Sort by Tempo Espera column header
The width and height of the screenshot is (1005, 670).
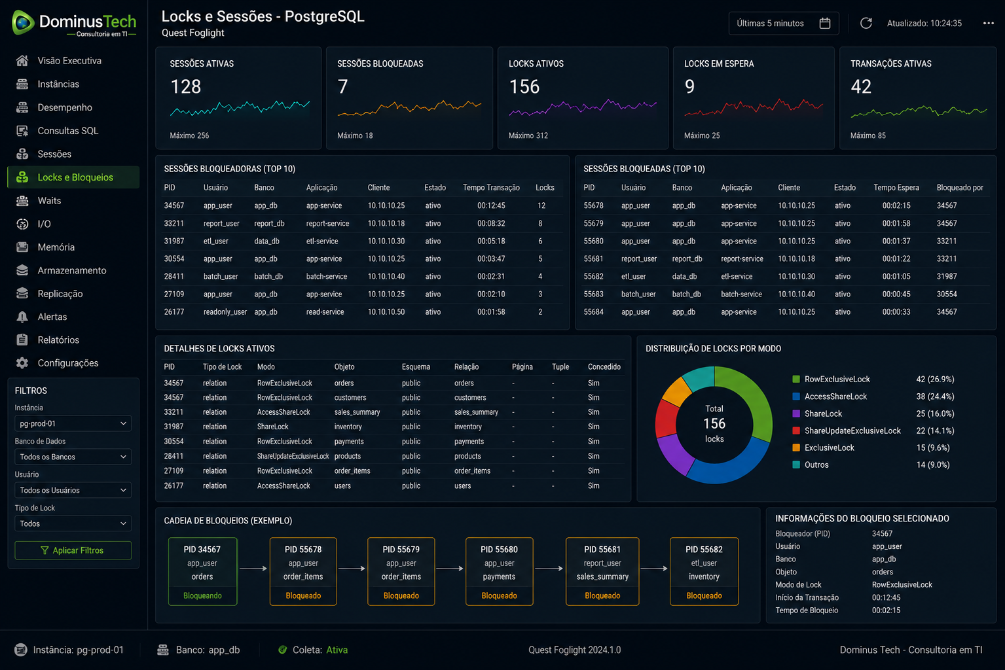tap(896, 188)
